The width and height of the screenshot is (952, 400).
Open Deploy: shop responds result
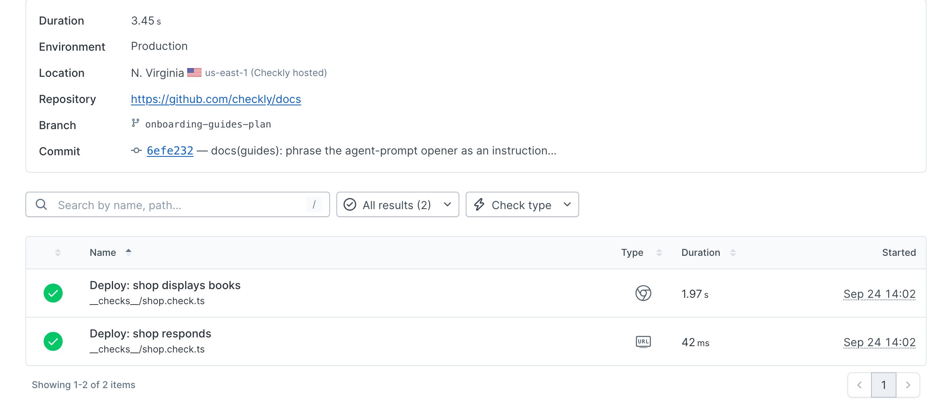click(150, 334)
